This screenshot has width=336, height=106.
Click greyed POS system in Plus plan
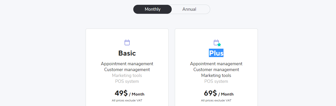tap(216, 81)
